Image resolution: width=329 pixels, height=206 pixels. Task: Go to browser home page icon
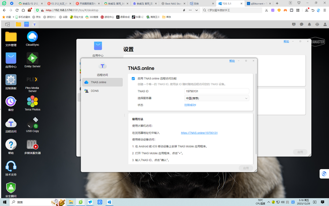click(23, 10)
